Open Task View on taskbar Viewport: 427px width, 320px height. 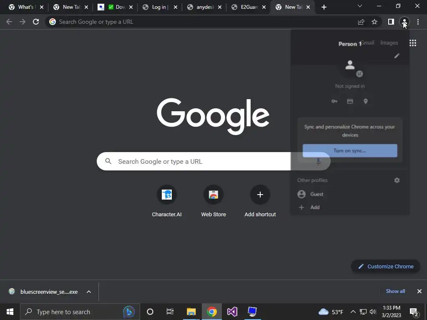[170, 312]
